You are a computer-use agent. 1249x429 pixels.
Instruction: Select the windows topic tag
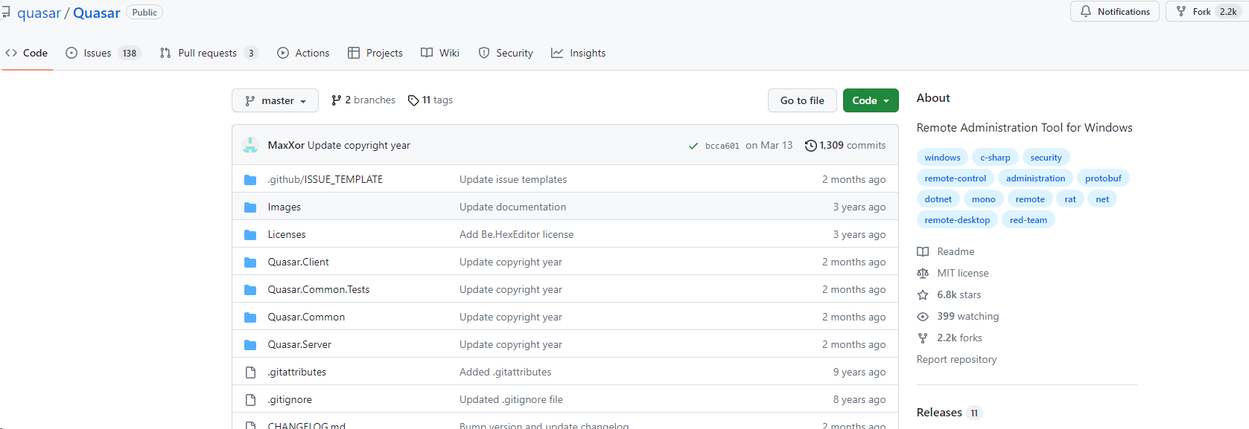coord(943,158)
